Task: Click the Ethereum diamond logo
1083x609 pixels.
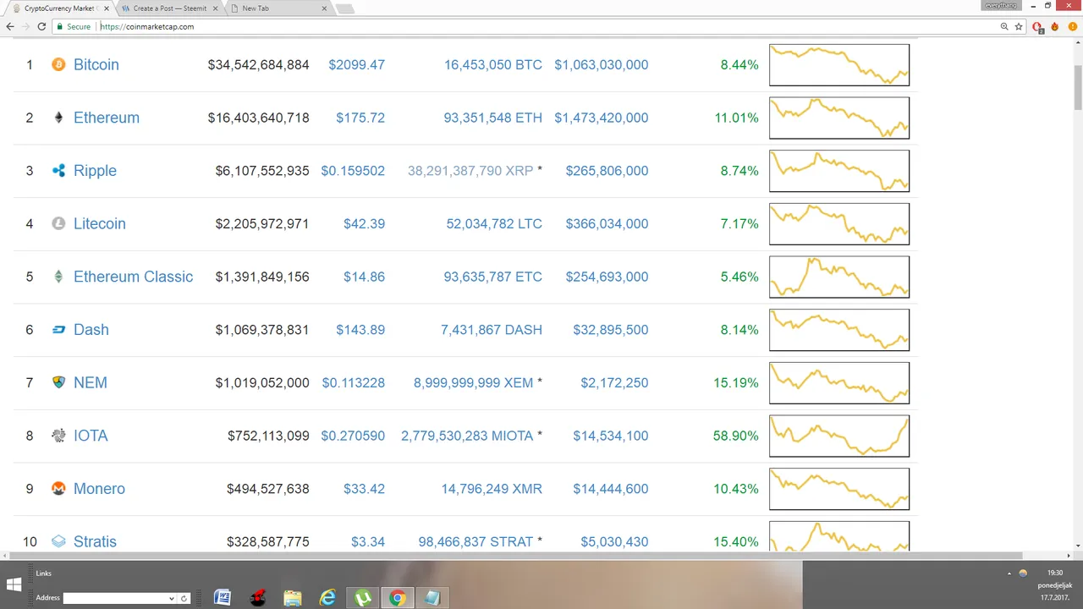Action: click(58, 118)
